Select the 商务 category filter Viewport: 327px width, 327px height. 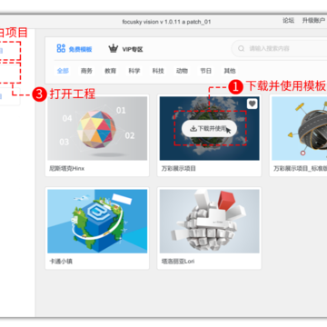tap(86, 71)
